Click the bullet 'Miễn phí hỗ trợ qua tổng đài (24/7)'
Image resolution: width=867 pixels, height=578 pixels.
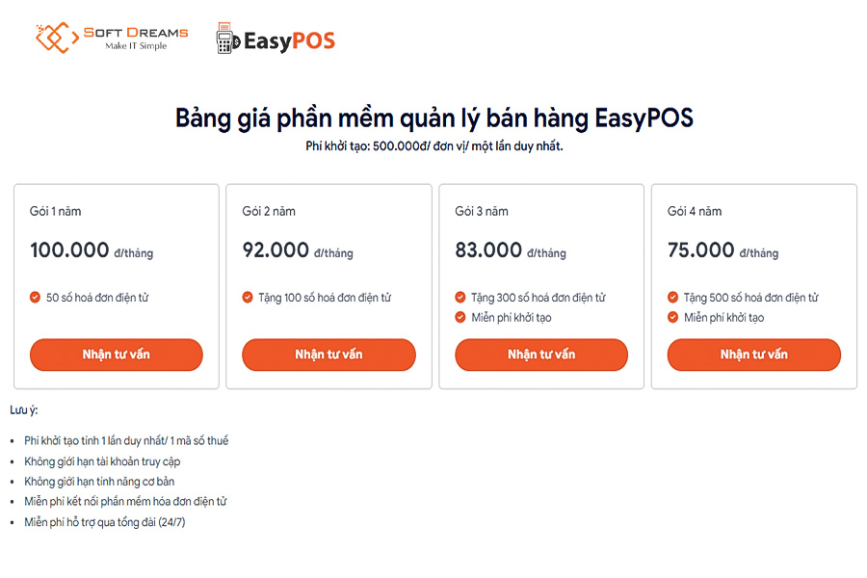pos(106,520)
